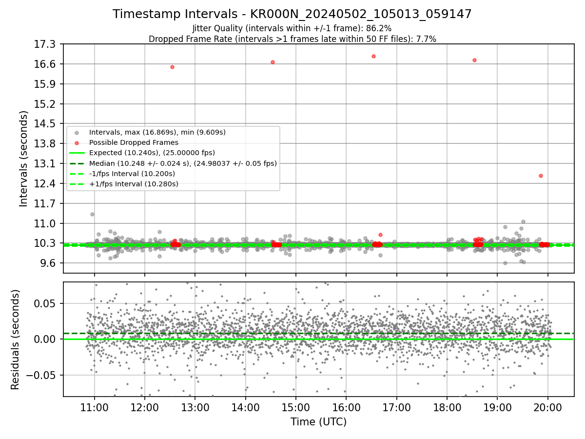
Task: Click the 13:00 x-axis tick label
Action: tap(195, 407)
